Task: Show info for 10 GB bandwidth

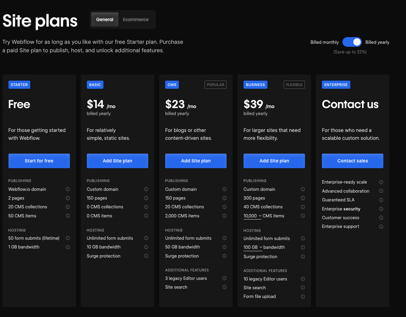Action: click(146, 247)
